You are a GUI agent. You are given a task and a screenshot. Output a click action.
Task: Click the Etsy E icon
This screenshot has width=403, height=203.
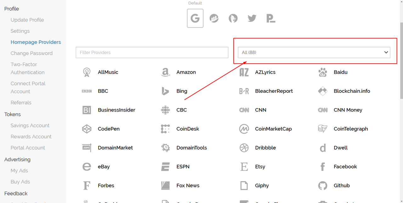click(x=244, y=167)
